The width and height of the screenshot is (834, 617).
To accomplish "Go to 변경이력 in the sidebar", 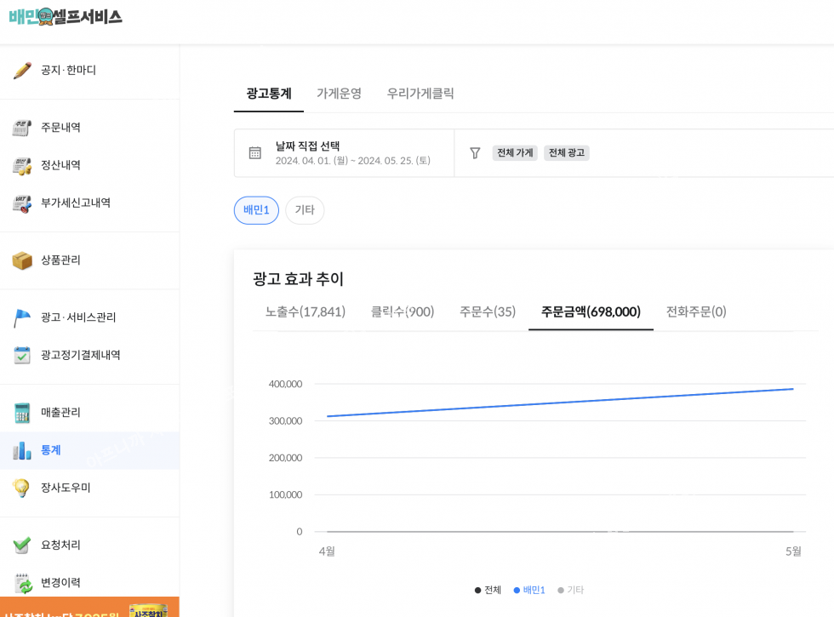I will (x=60, y=583).
